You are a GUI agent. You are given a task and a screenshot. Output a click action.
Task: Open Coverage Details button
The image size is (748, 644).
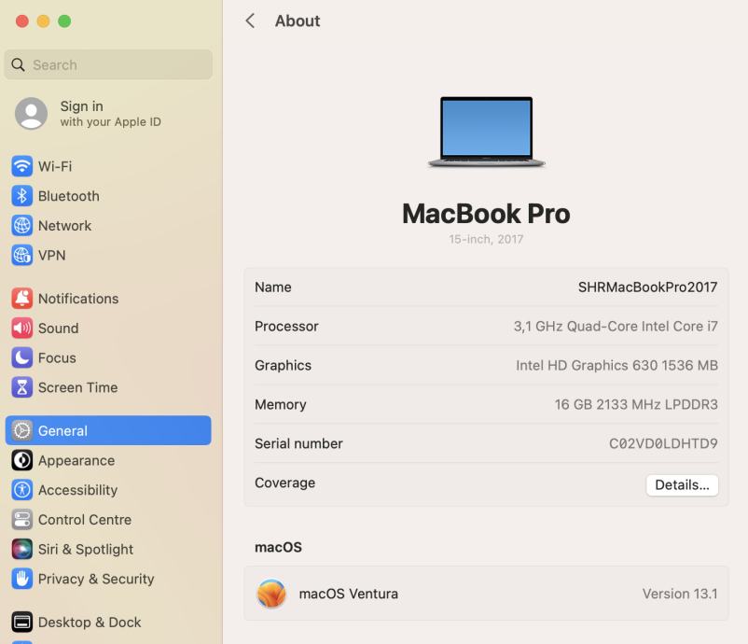682,485
